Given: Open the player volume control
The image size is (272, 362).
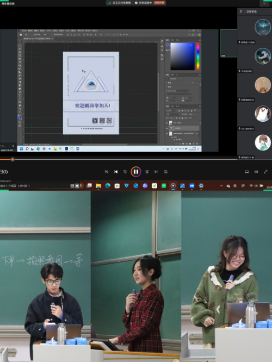Looking at the screenshot, I should 256,172.
